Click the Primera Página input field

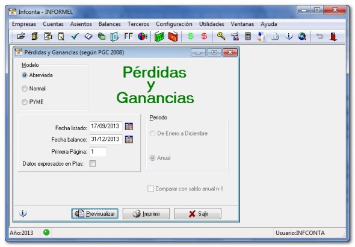click(x=98, y=152)
